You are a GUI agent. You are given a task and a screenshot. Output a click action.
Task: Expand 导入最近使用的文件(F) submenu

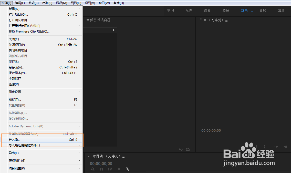pos(45,145)
